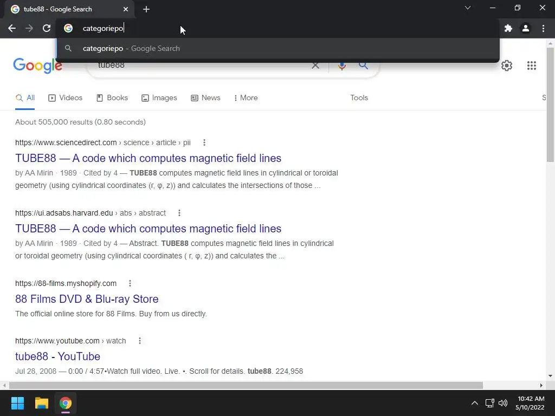
Task: Open the Harvard adsabs TUBE88 result link
Action: tap(149, 229)
